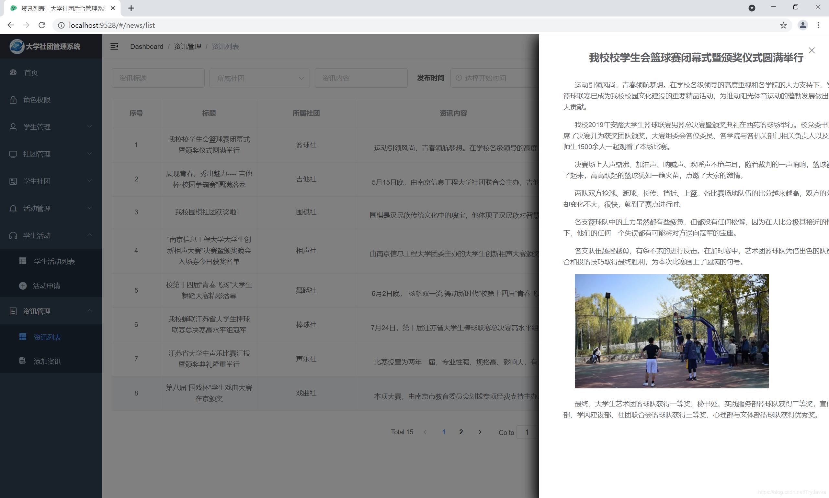Open the 所属社团 dropdown

(259, 78)
